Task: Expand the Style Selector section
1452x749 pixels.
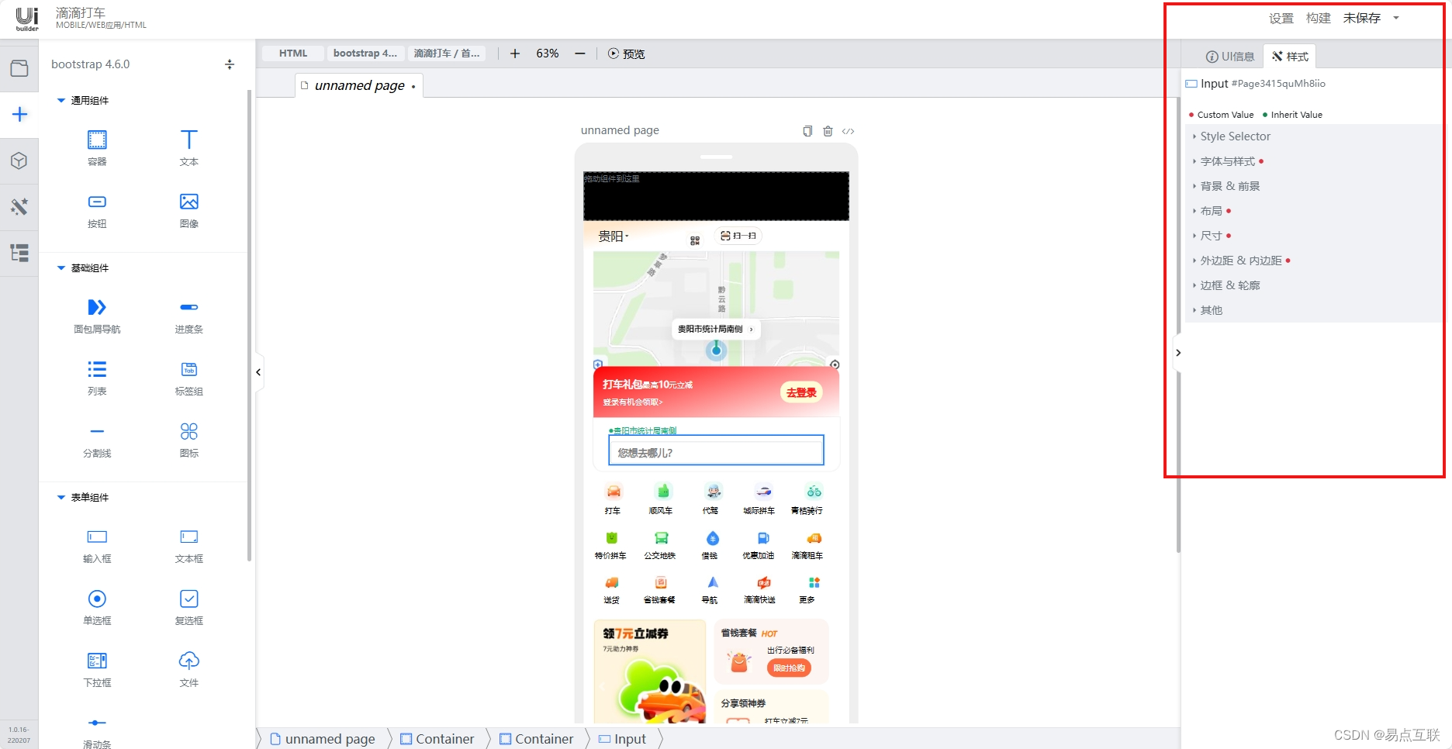Action: pyautogui.click(x=1312, y=136)
